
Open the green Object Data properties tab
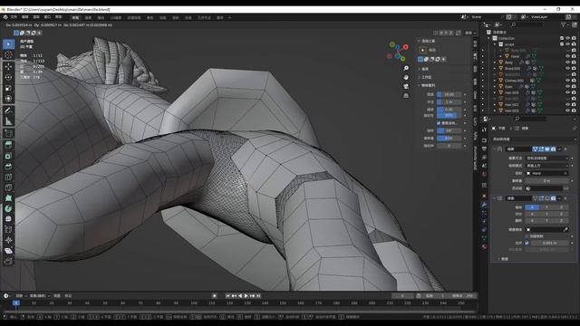[484, 238]
